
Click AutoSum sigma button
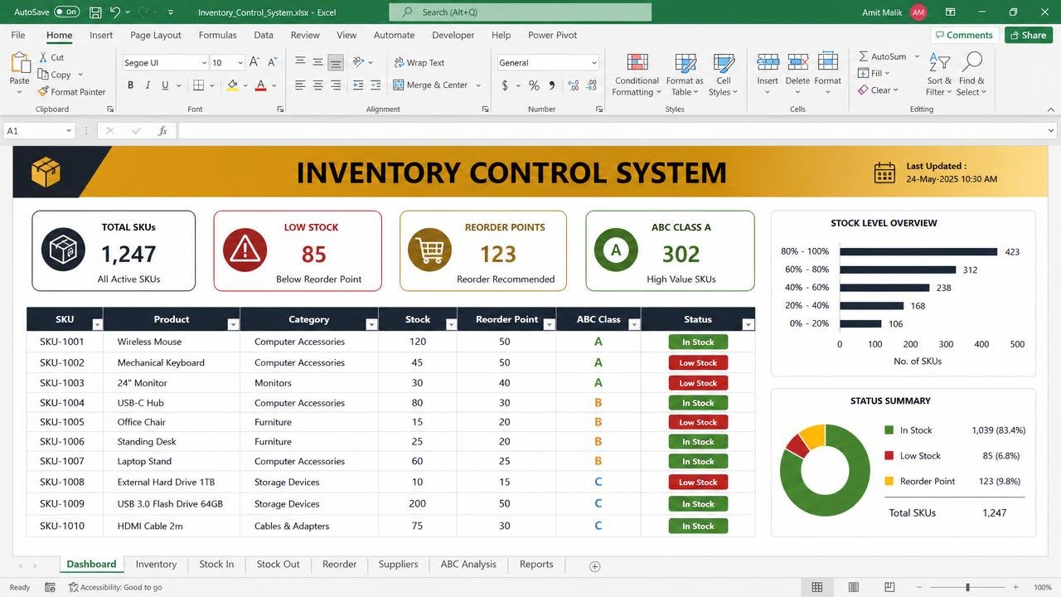(882, 56)
